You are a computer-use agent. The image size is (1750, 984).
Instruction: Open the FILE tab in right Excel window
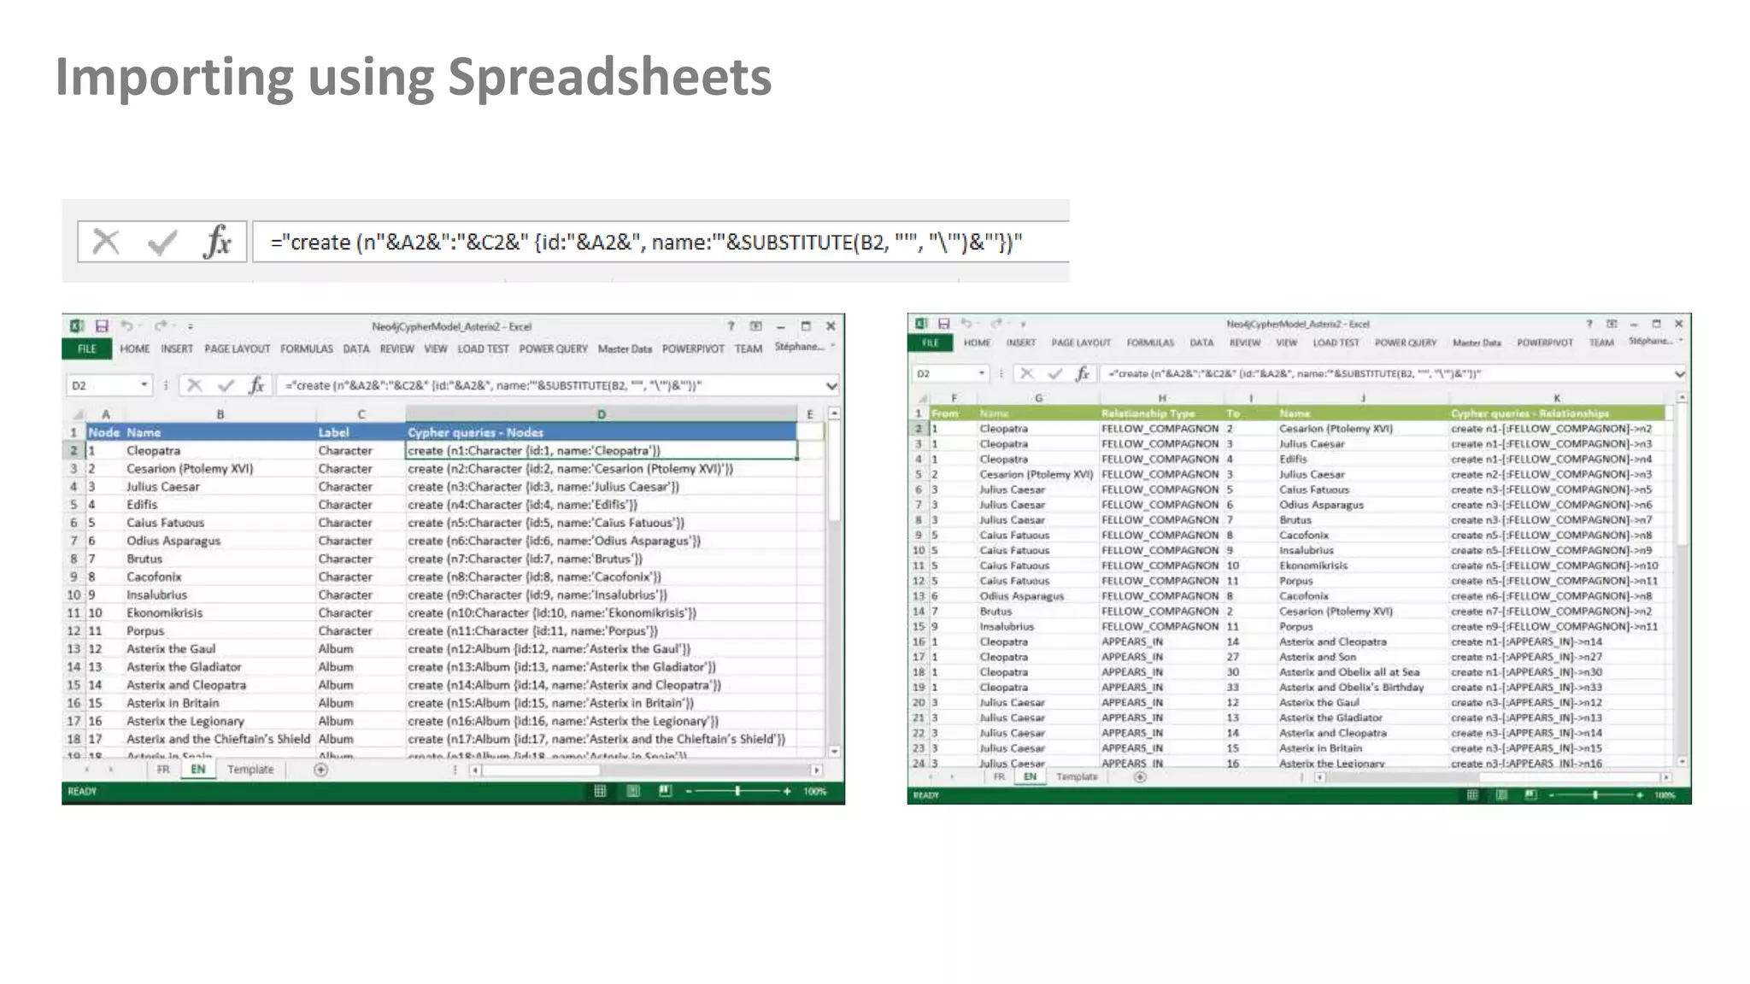(x=930, y=343)
